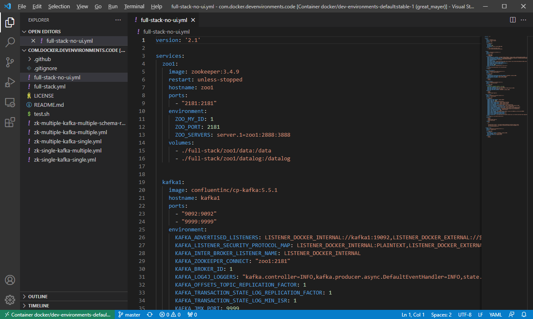Change end of line sequence LF

(x=480, y=314)
